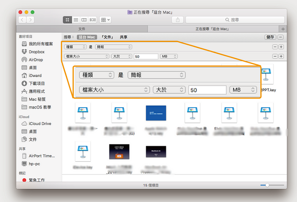Click the minus button next to 儲存

tap(280, 37)
